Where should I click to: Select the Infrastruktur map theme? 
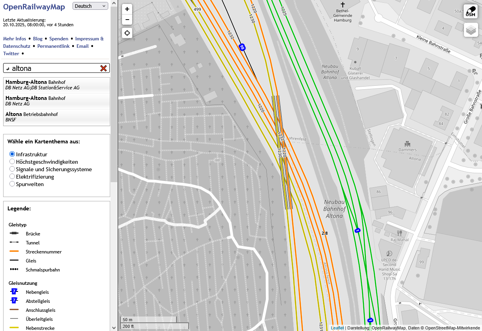(x=12, y=154)
